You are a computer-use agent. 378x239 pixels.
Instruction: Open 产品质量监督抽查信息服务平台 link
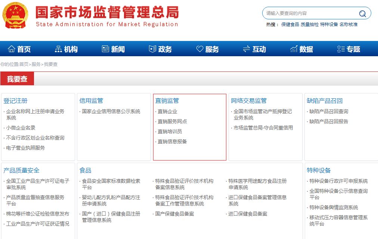coord(35,201)
